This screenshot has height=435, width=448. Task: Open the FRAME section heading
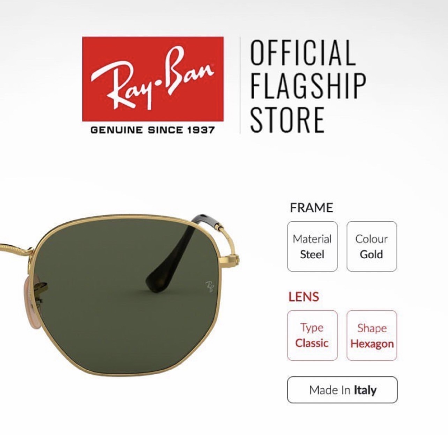(312, 208)
